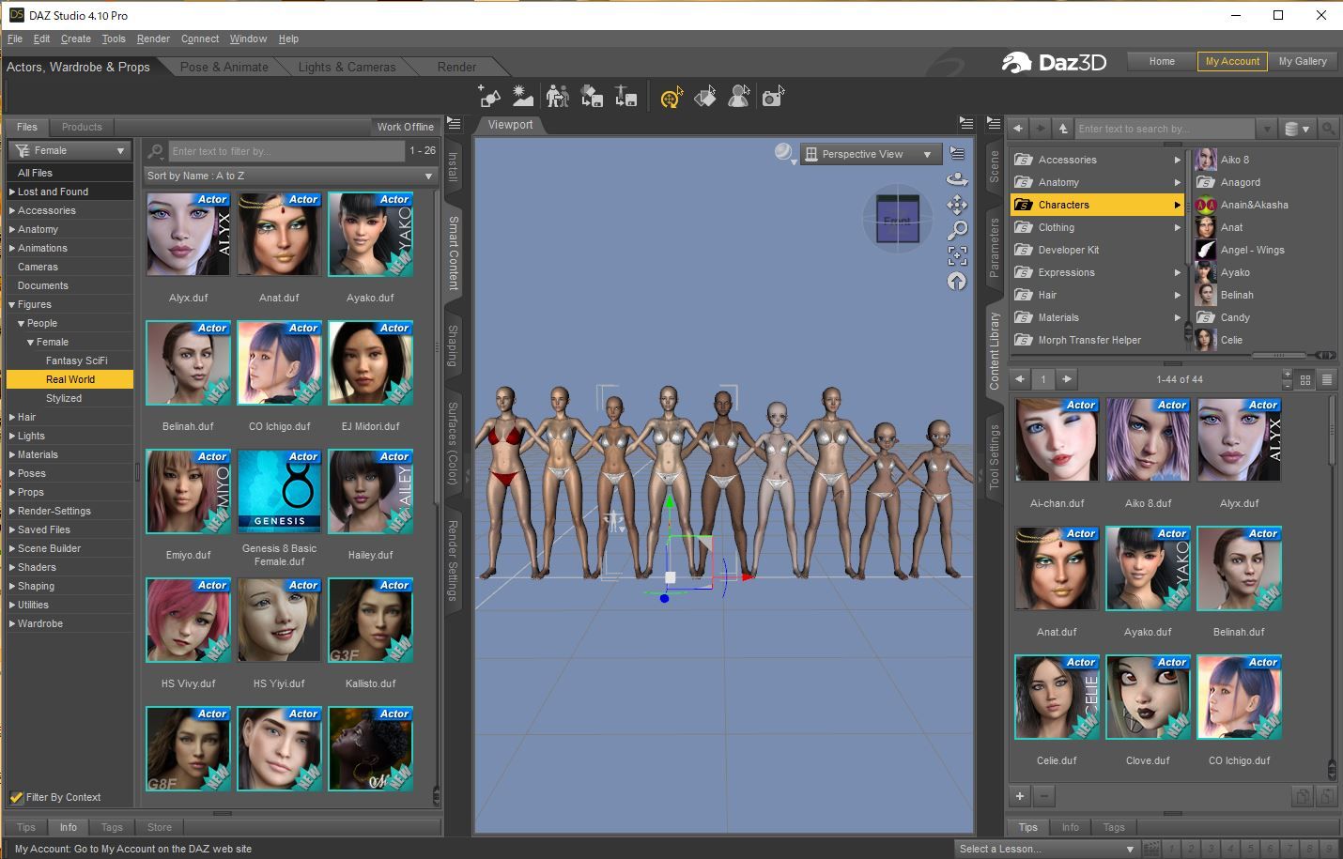Image resolution: width=1343 pixels, height=859 pixels.
Task: Open the Viewport pane options menu icon
Action: tap(965, 123)
